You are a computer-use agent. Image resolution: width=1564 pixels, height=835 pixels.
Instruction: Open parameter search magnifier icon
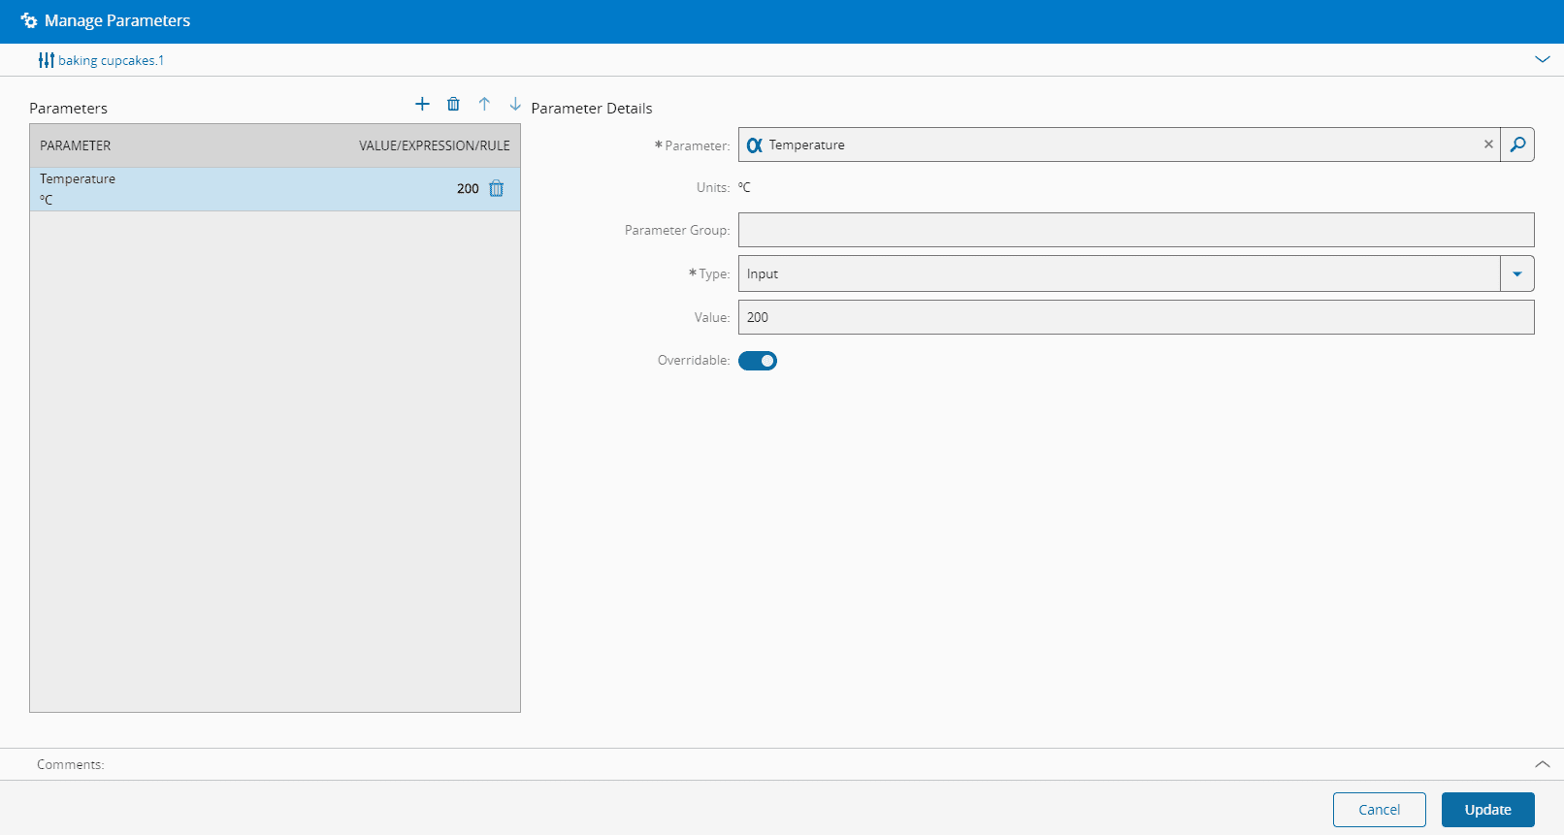1517,145
